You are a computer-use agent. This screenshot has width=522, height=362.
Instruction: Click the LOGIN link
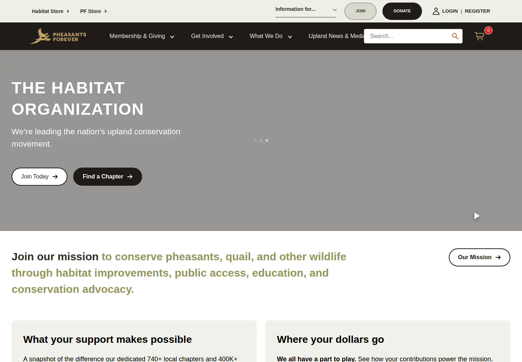click(x=450, y=11)
